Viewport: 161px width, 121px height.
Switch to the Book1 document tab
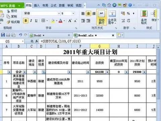pyautogui.click(x=50, y=35)
